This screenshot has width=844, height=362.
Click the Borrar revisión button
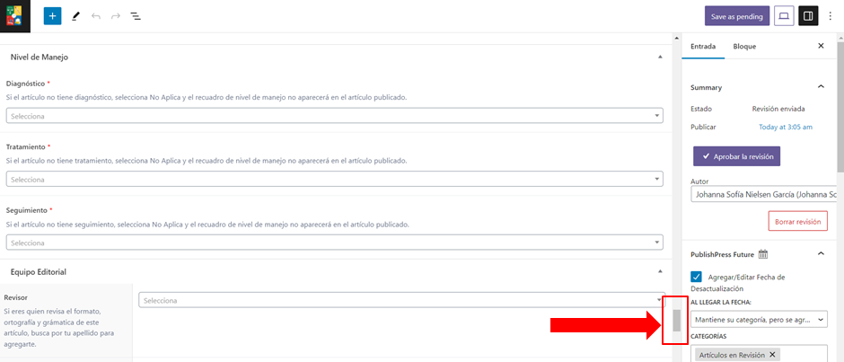(x=797, y=221)
